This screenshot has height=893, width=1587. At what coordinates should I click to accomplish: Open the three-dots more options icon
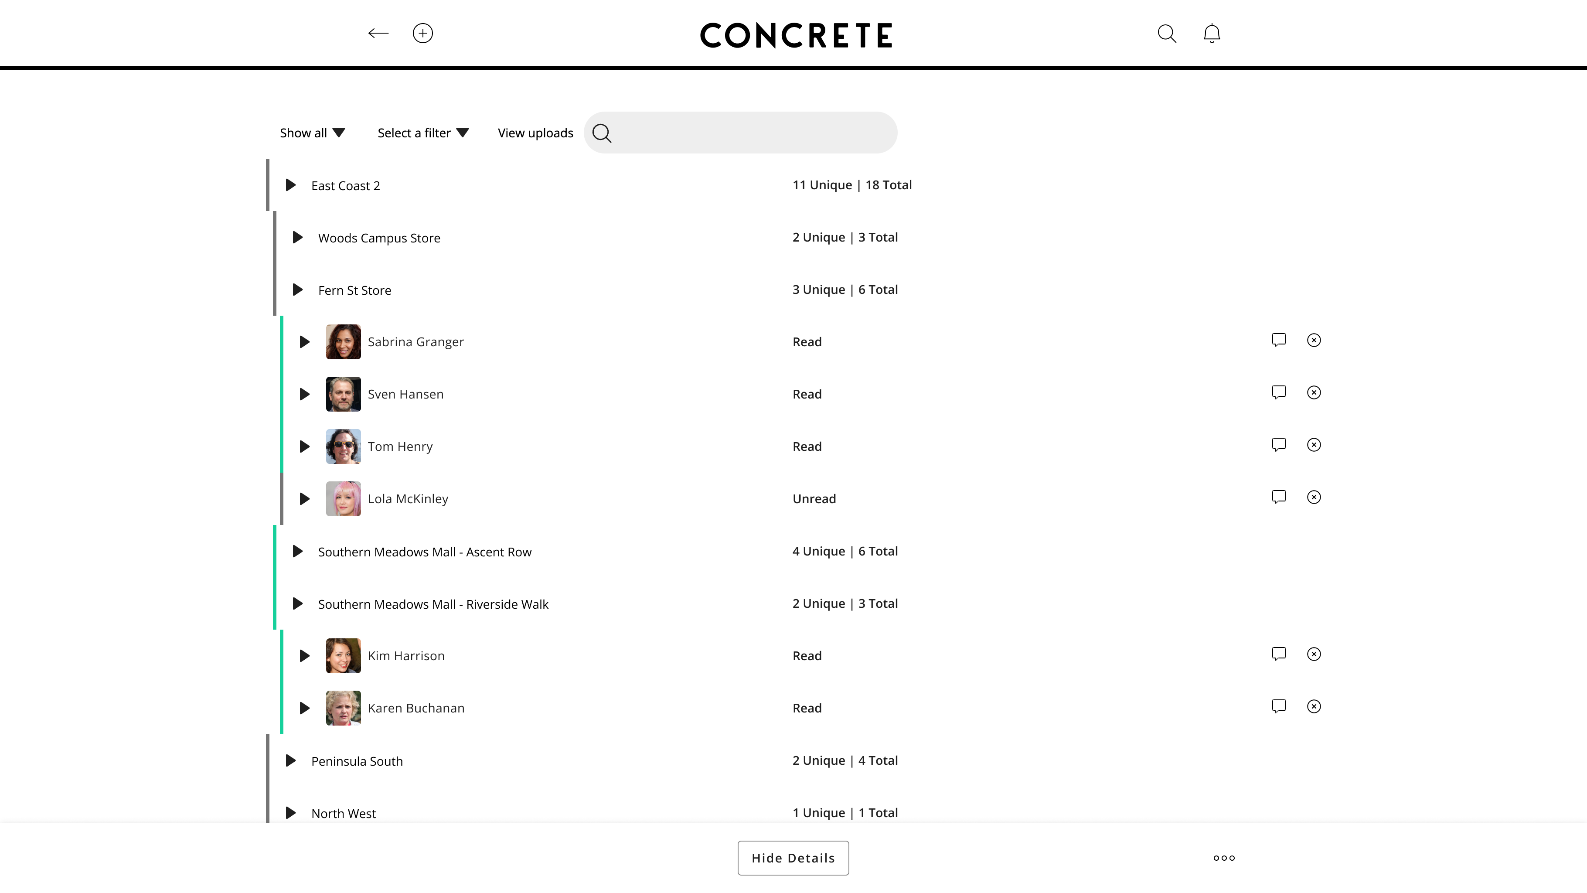coord(1224,858)
